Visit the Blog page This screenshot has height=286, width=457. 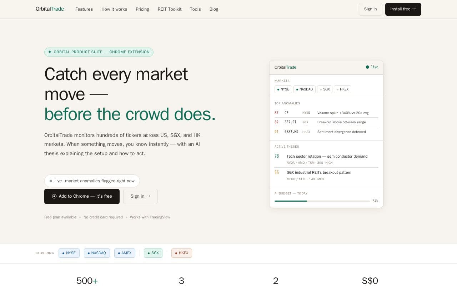point(214,9)
